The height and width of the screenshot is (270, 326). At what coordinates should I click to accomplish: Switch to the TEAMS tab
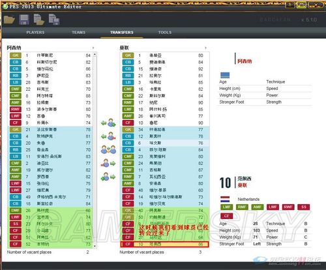[78, 33]
